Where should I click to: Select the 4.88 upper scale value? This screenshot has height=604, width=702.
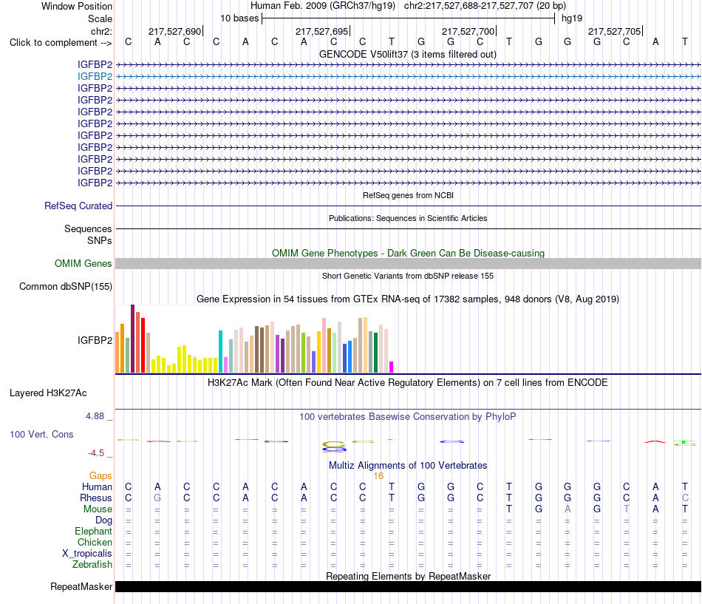click(95, 416)
